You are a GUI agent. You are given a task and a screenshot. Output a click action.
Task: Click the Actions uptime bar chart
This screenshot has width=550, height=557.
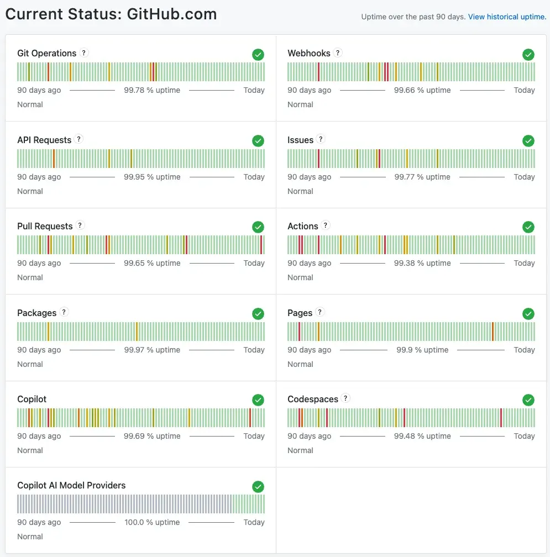(x=411, y=245)
